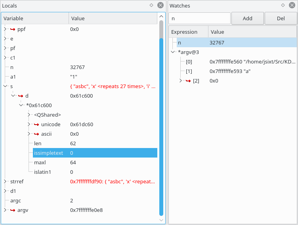Click the red pointer arrow icon beside unicode
Viewport: 298px width, 225px height.
pyautogui.click(x=36, y=124)
